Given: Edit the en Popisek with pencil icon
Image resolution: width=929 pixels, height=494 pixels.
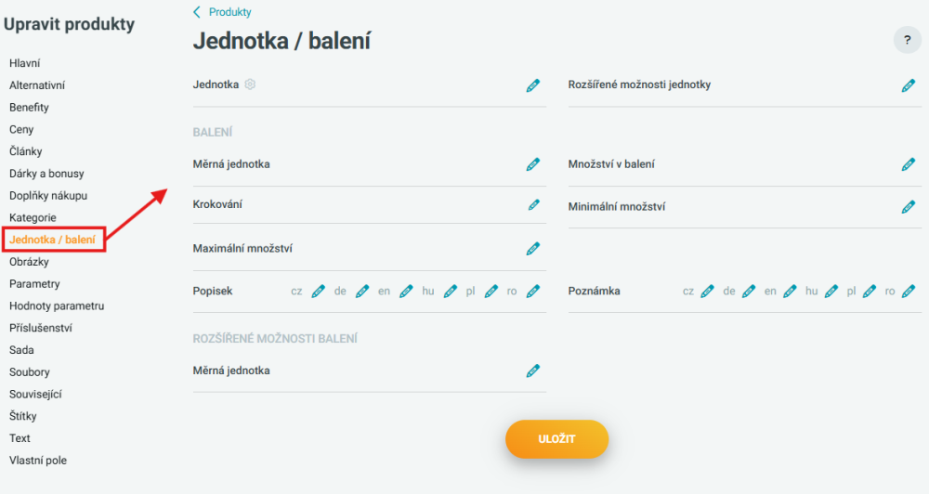Looking at the screenshot, I should [x=406, y=292].
